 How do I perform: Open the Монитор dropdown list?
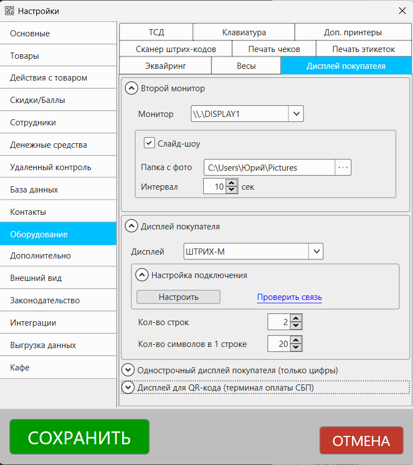click(x=296, y=114)
